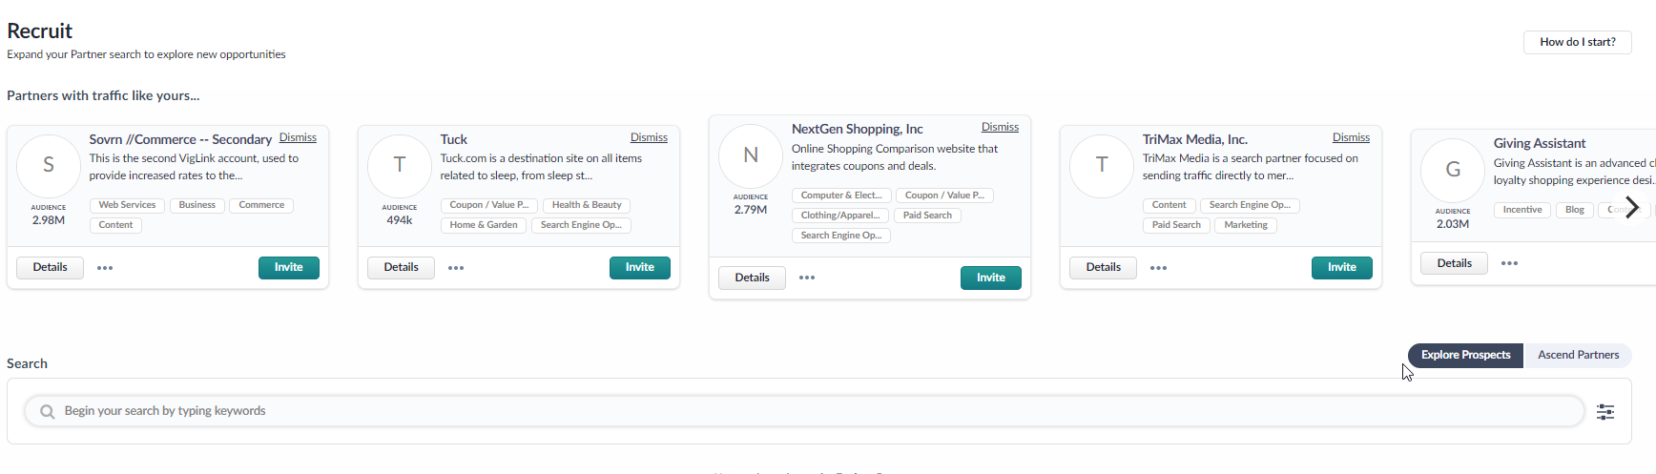Click Business tag on Sovrn card
Screen dimensions: 1656x474
pyautogui.click(x=197, y=205)
